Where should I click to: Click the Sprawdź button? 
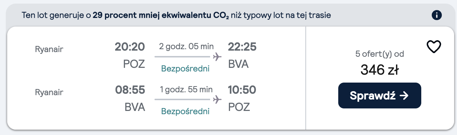[x=379, y=96]
